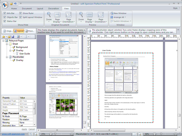Click the page display icon left of 25%
The image size is (182, 136).
coord(30,134)
